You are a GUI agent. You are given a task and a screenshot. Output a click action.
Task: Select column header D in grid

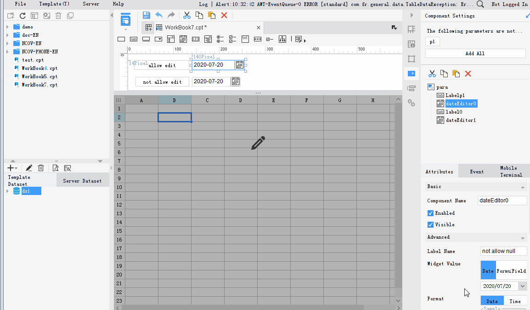pos(240,100)
